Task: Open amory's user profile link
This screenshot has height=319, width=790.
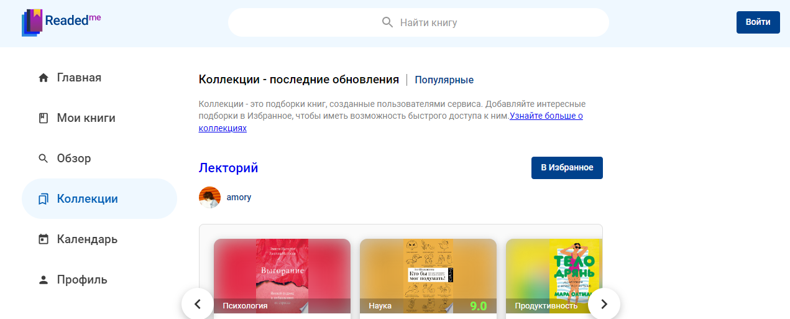Action: pyautogui.click(x=239, y=197)
